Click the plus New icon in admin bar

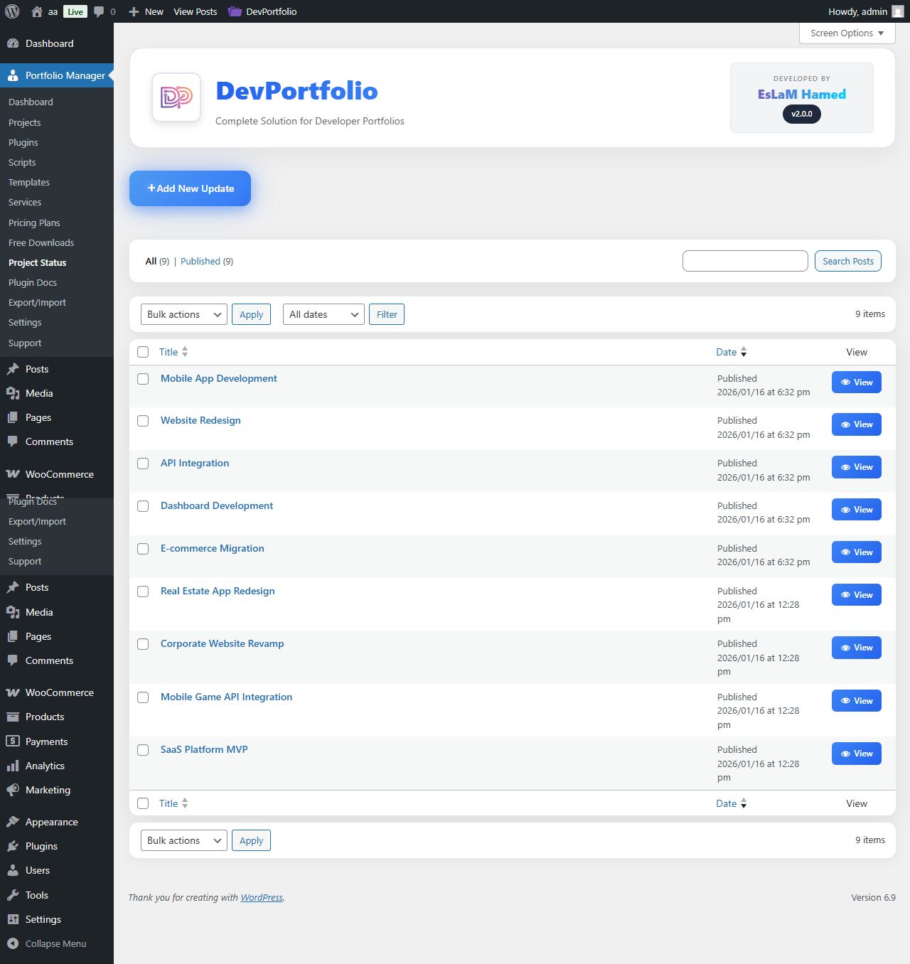coord(134,11)
